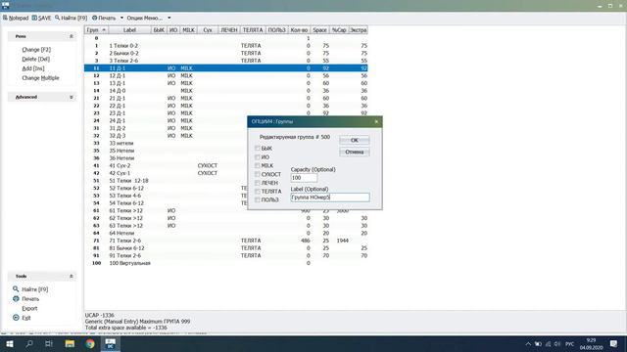Tick the ЛЕЧЕН checkbox in dialog
627x352 pixels.
click(x=257, y=183)
